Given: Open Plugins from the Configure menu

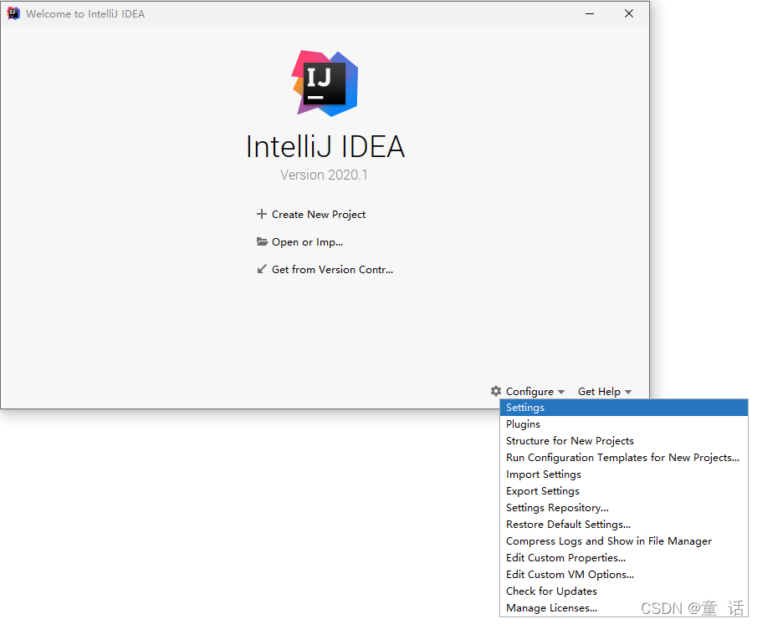Looking at the screenshot, I should point(624,424).
